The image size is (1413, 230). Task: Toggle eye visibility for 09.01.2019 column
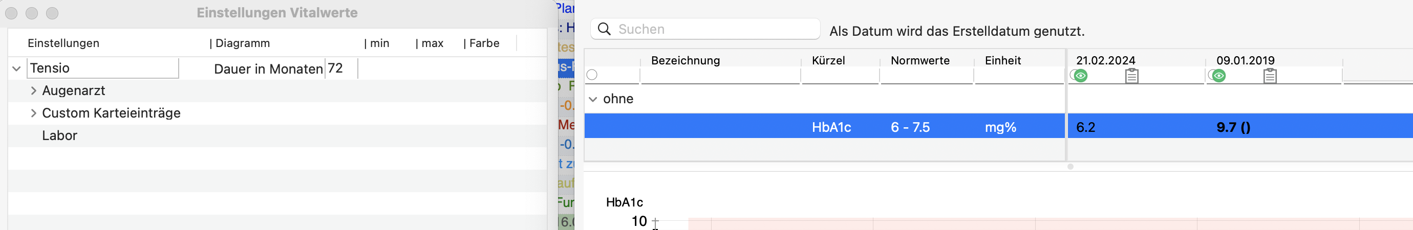pyautogui.click(x=1218, y=76)
